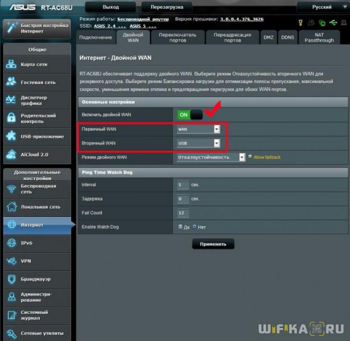This screenshot has width=350, height=341.
Task: Switch to the DDNS tab
Action: click(x=287, y=38)
